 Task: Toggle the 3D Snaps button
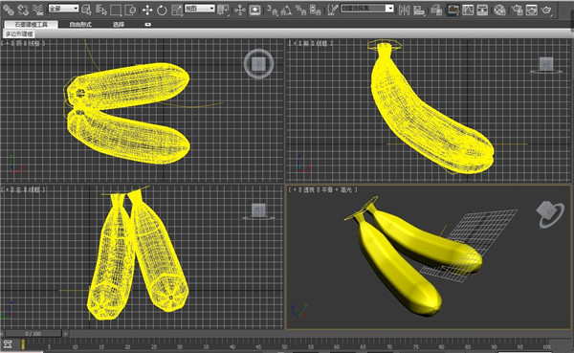(x=272, y=10)
